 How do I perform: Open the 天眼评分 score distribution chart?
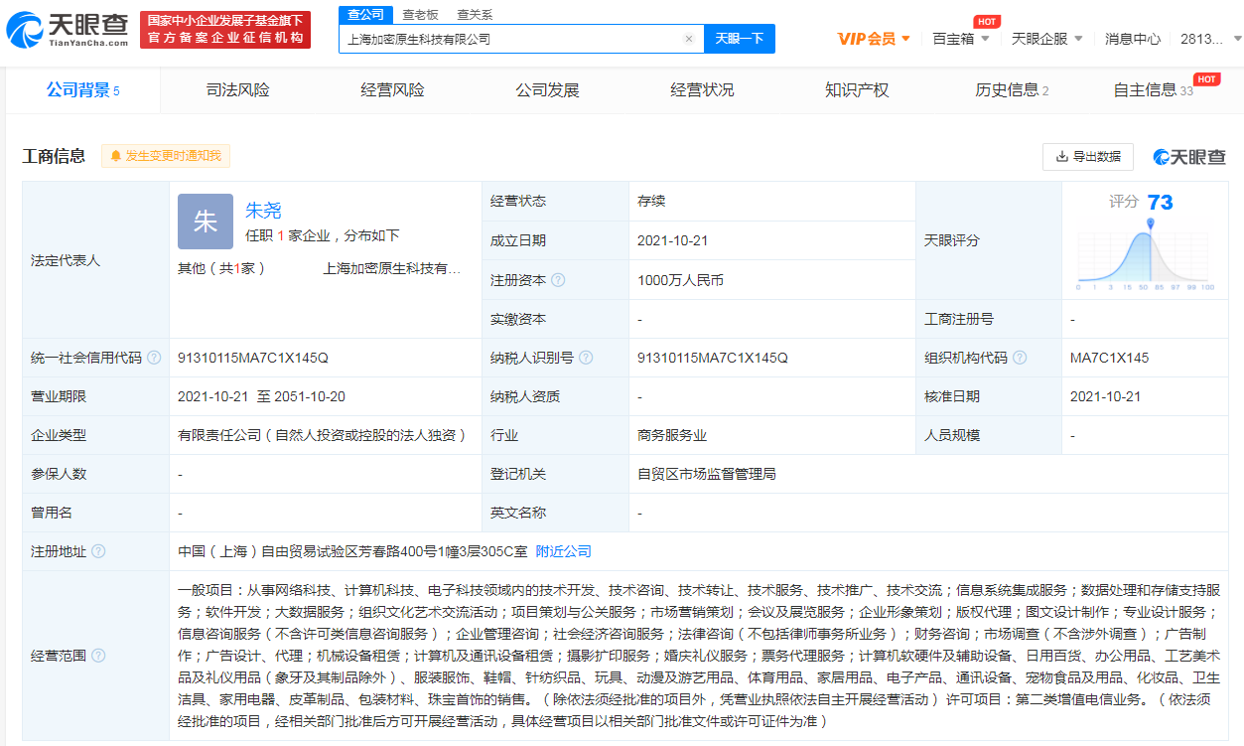(x=1147, y=255)
